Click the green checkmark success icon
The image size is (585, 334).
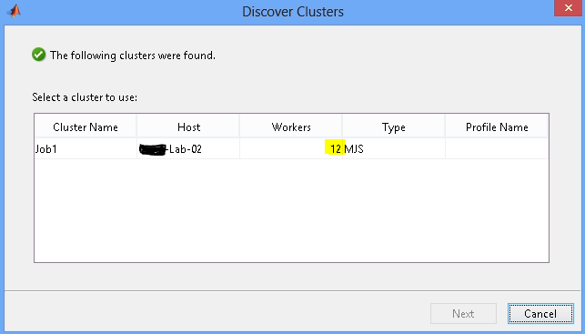coord(39,55)
